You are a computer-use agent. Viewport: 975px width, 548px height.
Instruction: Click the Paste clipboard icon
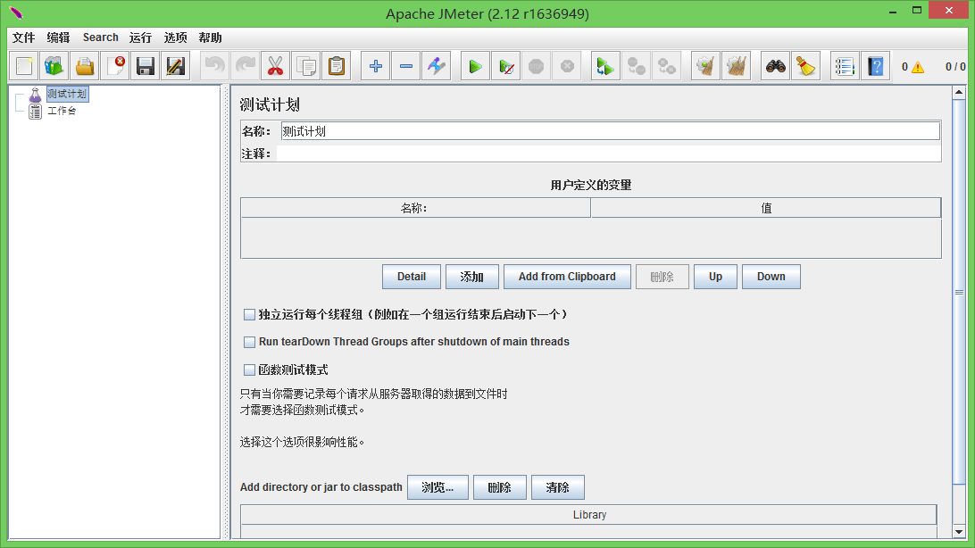pyautogui.click(x=337, y=66)
